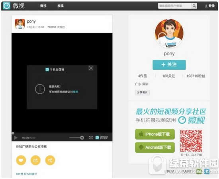219x179 pixels.
Task: Click the iPhone版下载 button
Action: tap(155, 134)
